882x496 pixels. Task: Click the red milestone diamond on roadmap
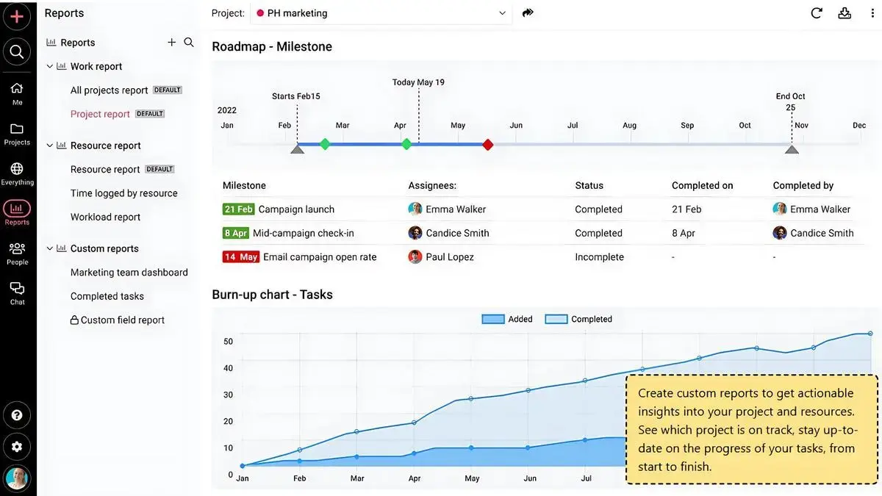tap(487, 145)
